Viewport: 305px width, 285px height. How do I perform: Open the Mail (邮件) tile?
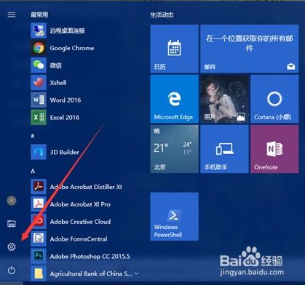click(x=250, y=49)
